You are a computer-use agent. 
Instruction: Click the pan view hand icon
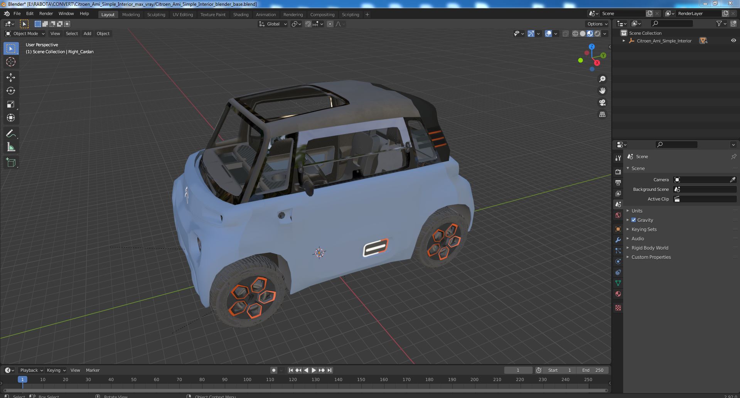(602, 91)
